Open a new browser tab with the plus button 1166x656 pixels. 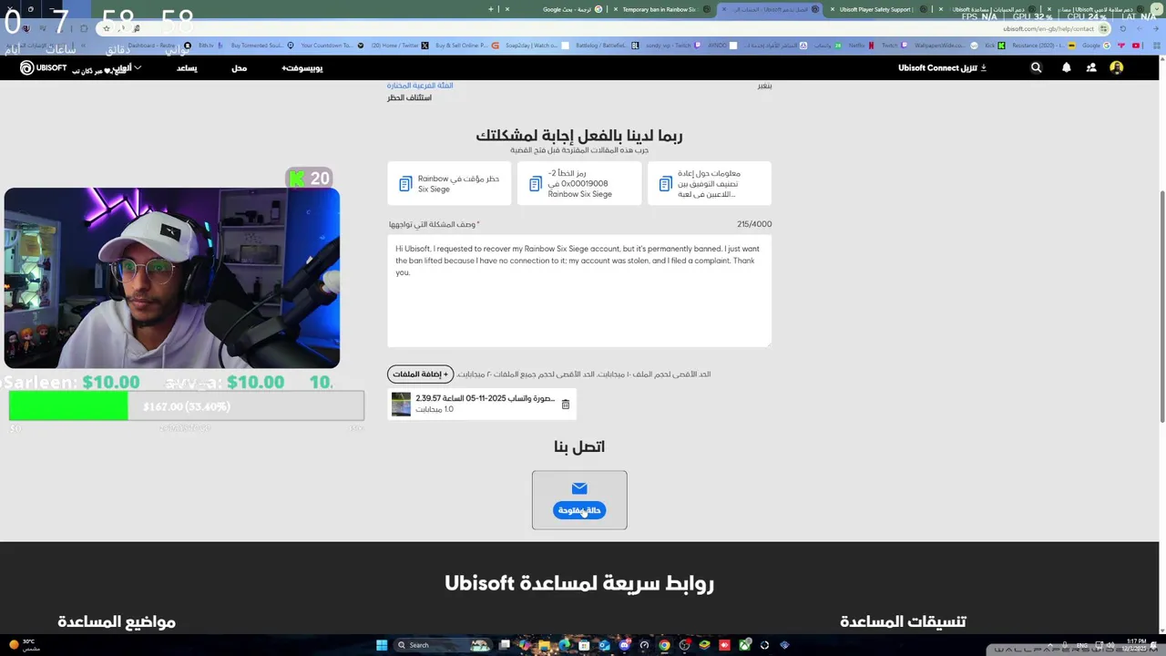click(x=491, y=9)
